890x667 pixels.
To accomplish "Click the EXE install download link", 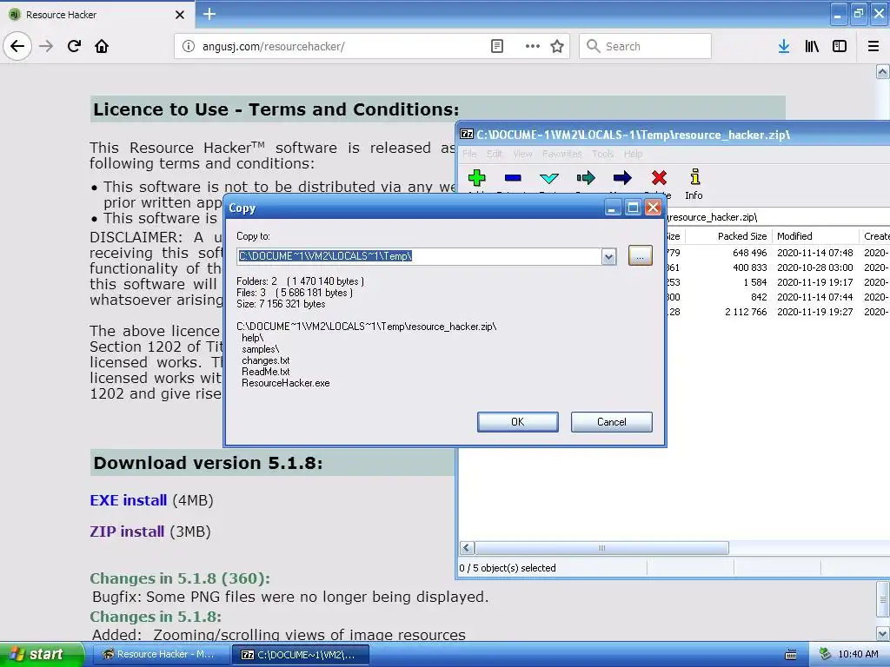I will pyautogui.click(x=129, y=500).
